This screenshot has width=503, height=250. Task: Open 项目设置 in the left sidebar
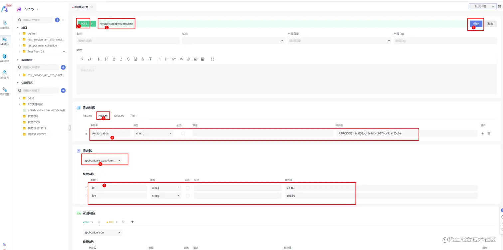pos(5,91)
